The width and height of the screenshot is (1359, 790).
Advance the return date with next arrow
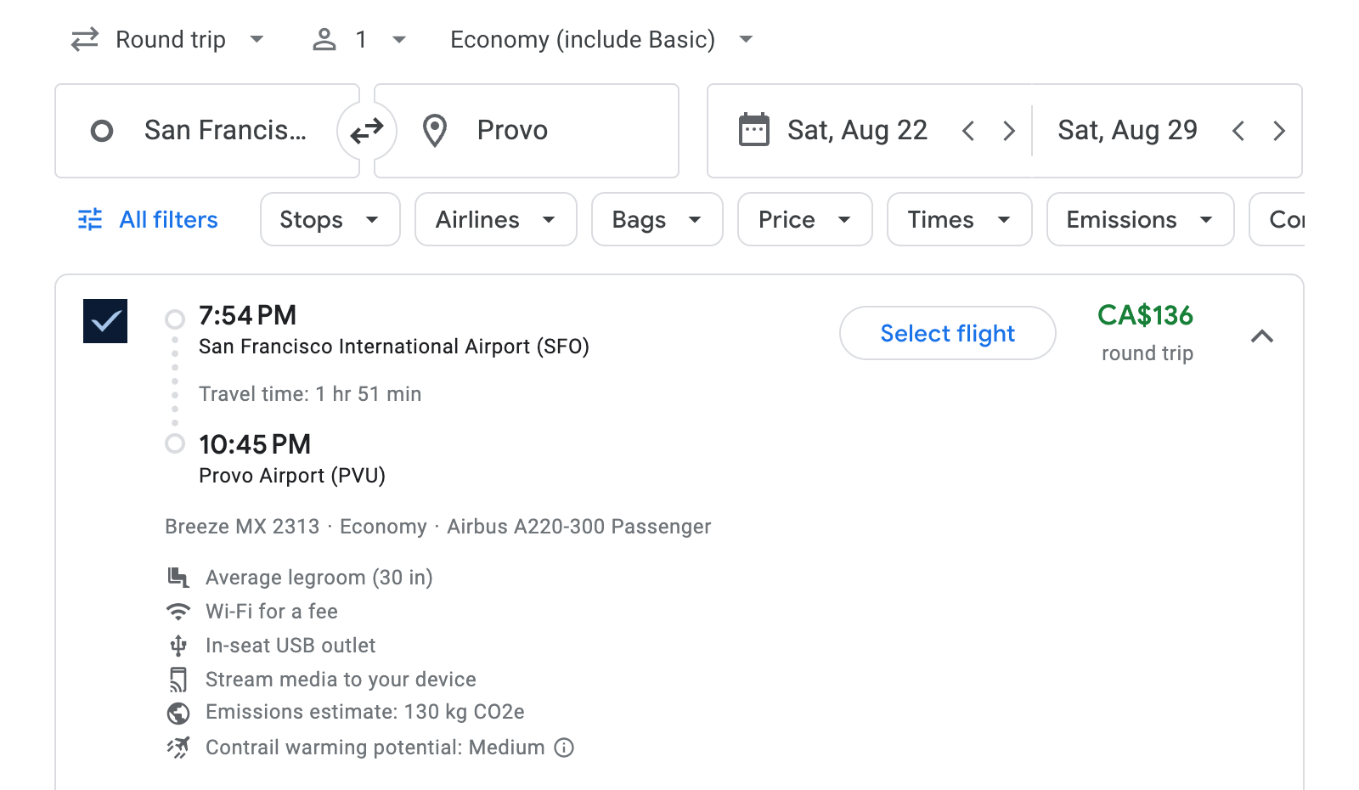click(x=1279, y=130)
